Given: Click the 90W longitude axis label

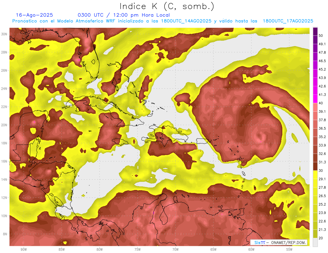Looking at the screenshot, I should tap(24, 249).
